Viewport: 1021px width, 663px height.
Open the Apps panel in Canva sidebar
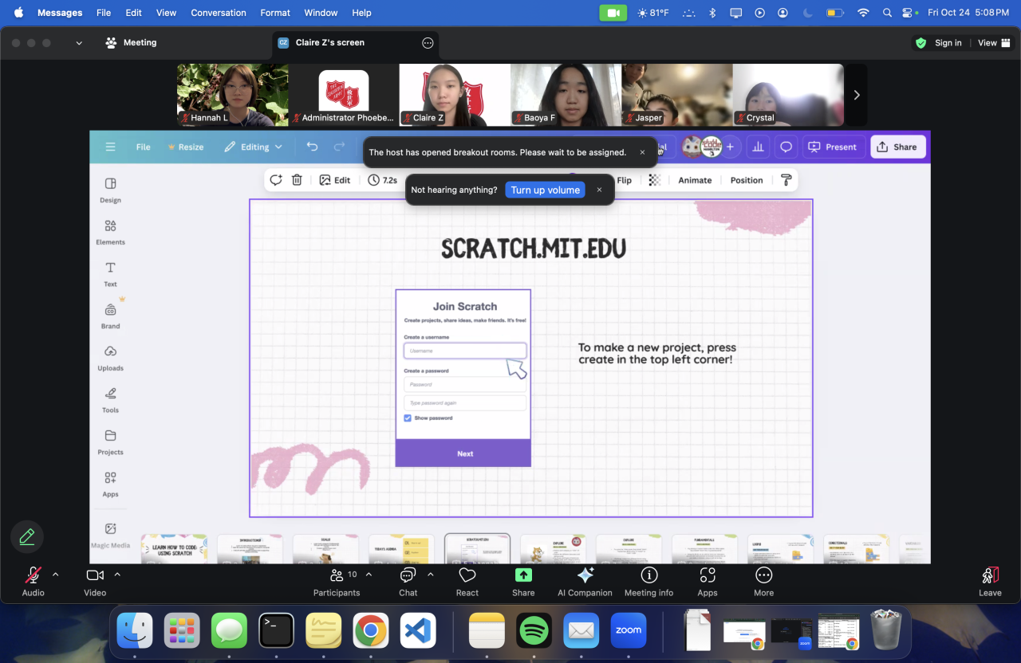[x=111, y=484]
